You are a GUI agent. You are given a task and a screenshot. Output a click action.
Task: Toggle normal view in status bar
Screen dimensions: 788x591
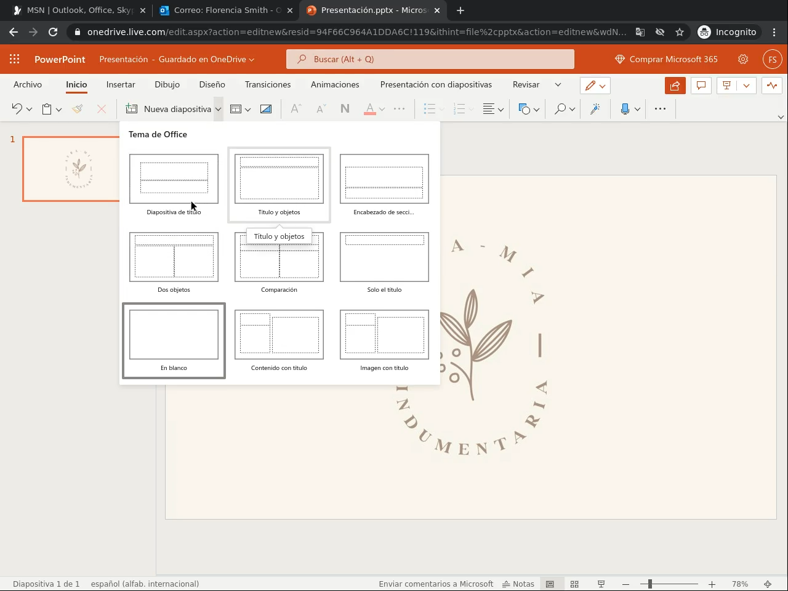[550, 584]
